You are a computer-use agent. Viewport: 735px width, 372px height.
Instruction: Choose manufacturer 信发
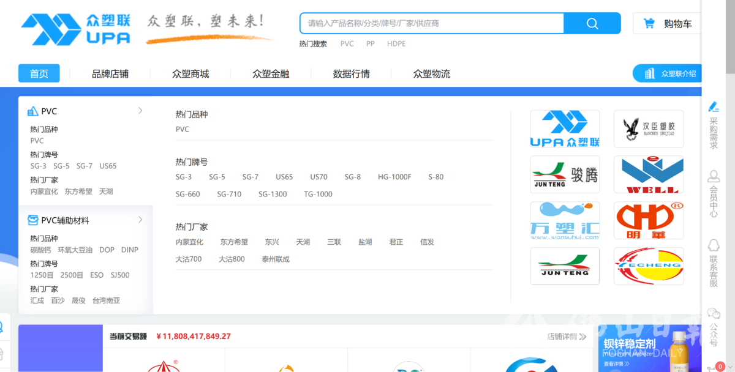427,242
